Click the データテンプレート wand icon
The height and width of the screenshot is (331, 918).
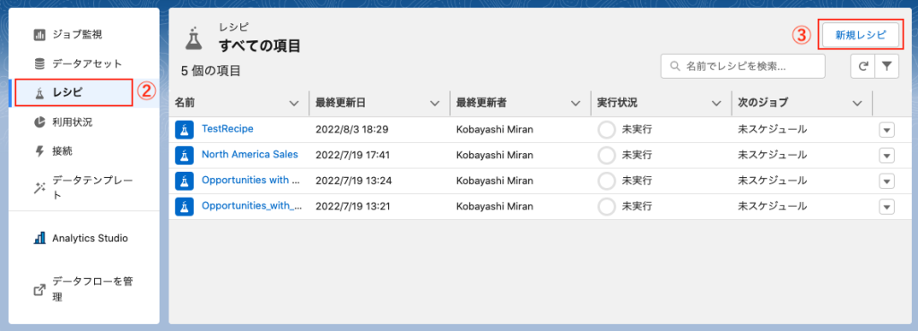(39, 187)
